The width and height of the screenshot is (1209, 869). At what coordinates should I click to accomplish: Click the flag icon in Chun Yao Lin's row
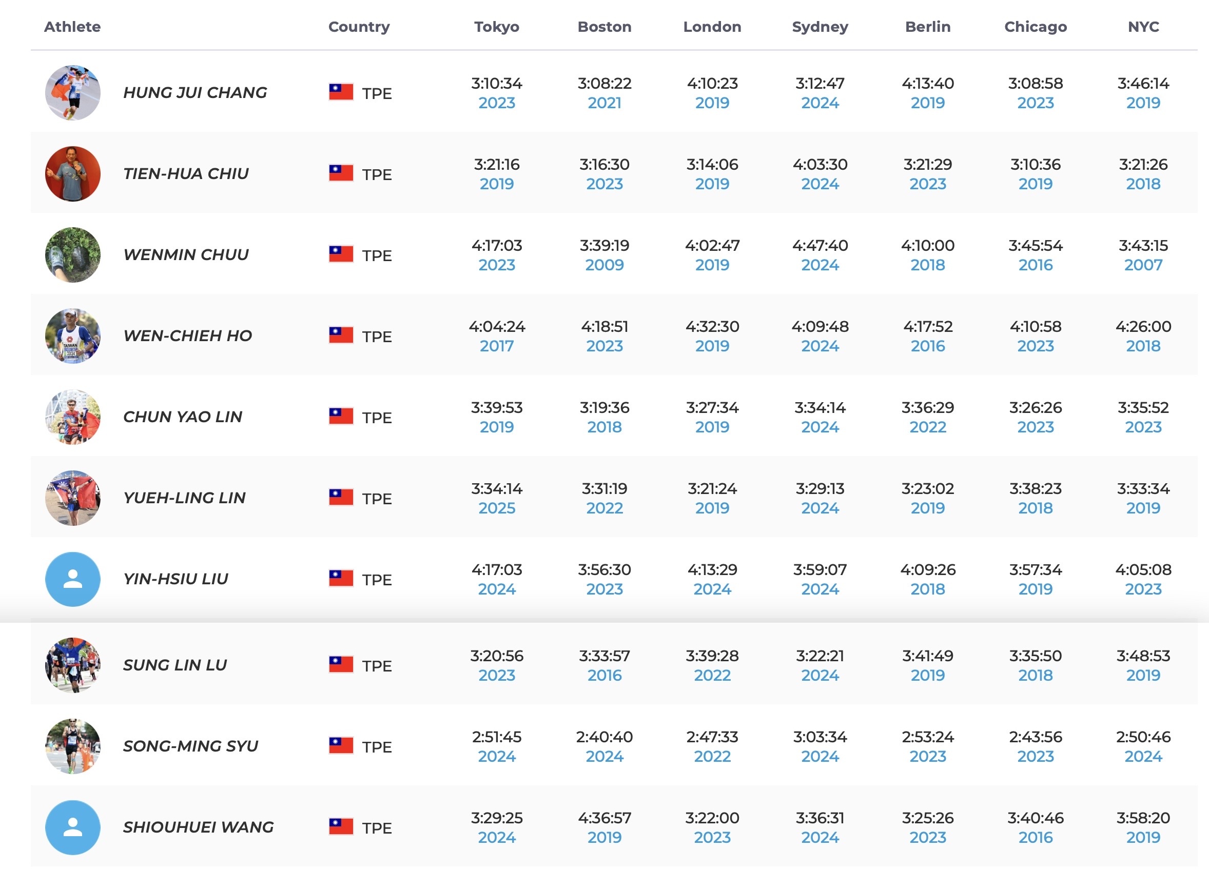[x=341, y=416]
